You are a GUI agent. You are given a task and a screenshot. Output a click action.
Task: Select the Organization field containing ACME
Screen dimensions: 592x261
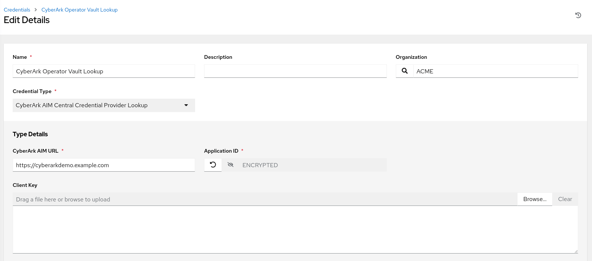[495, 71]
